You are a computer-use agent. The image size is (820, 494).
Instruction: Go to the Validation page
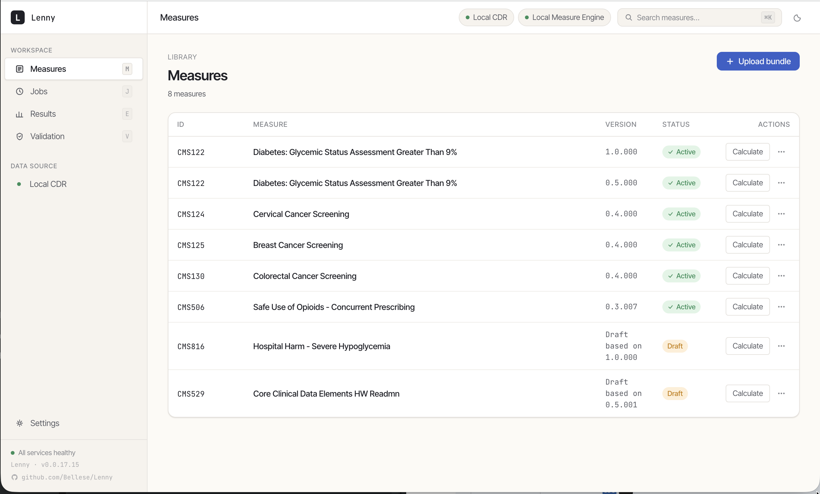pos(74,136)
